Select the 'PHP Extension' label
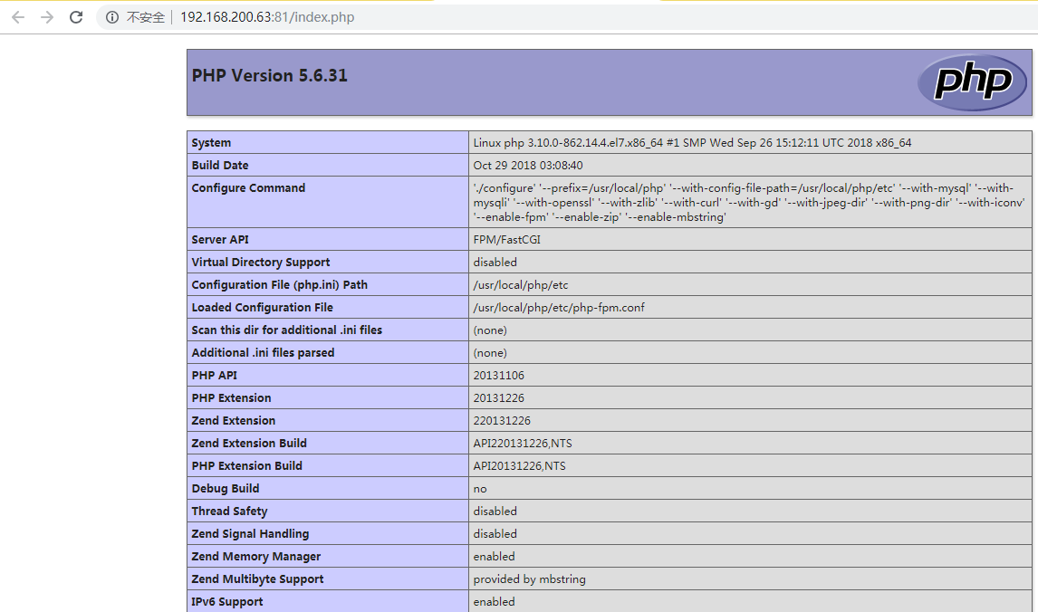The image size is (1038, 612). [x=231, y=397]
